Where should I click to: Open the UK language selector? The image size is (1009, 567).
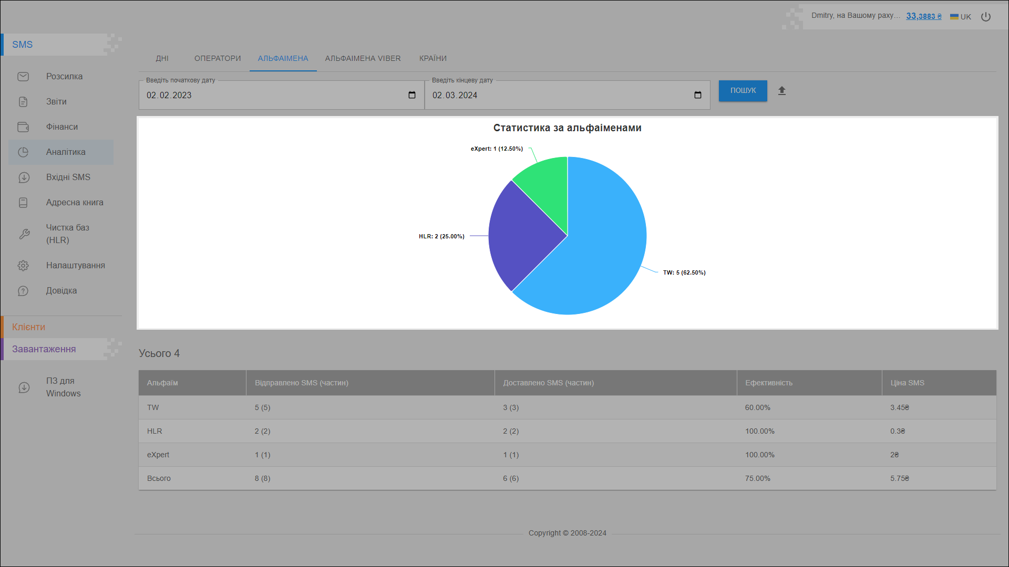click(961, 17)
